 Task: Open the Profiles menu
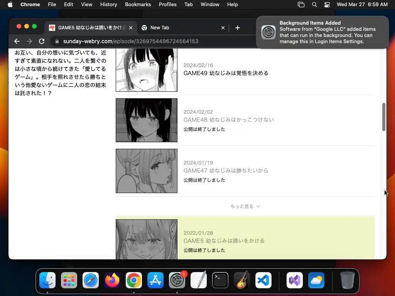pos(167,5)
